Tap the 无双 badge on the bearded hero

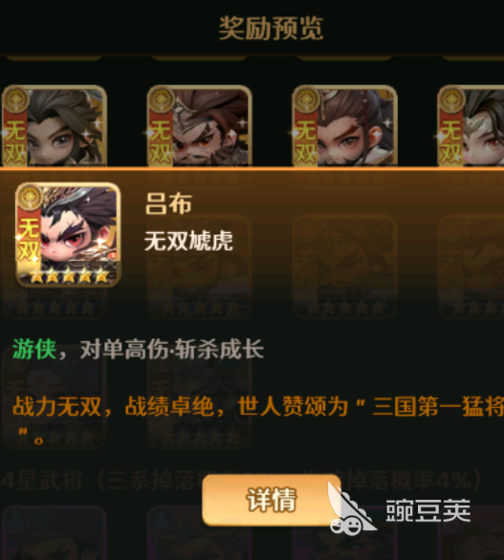coord(160,140)
